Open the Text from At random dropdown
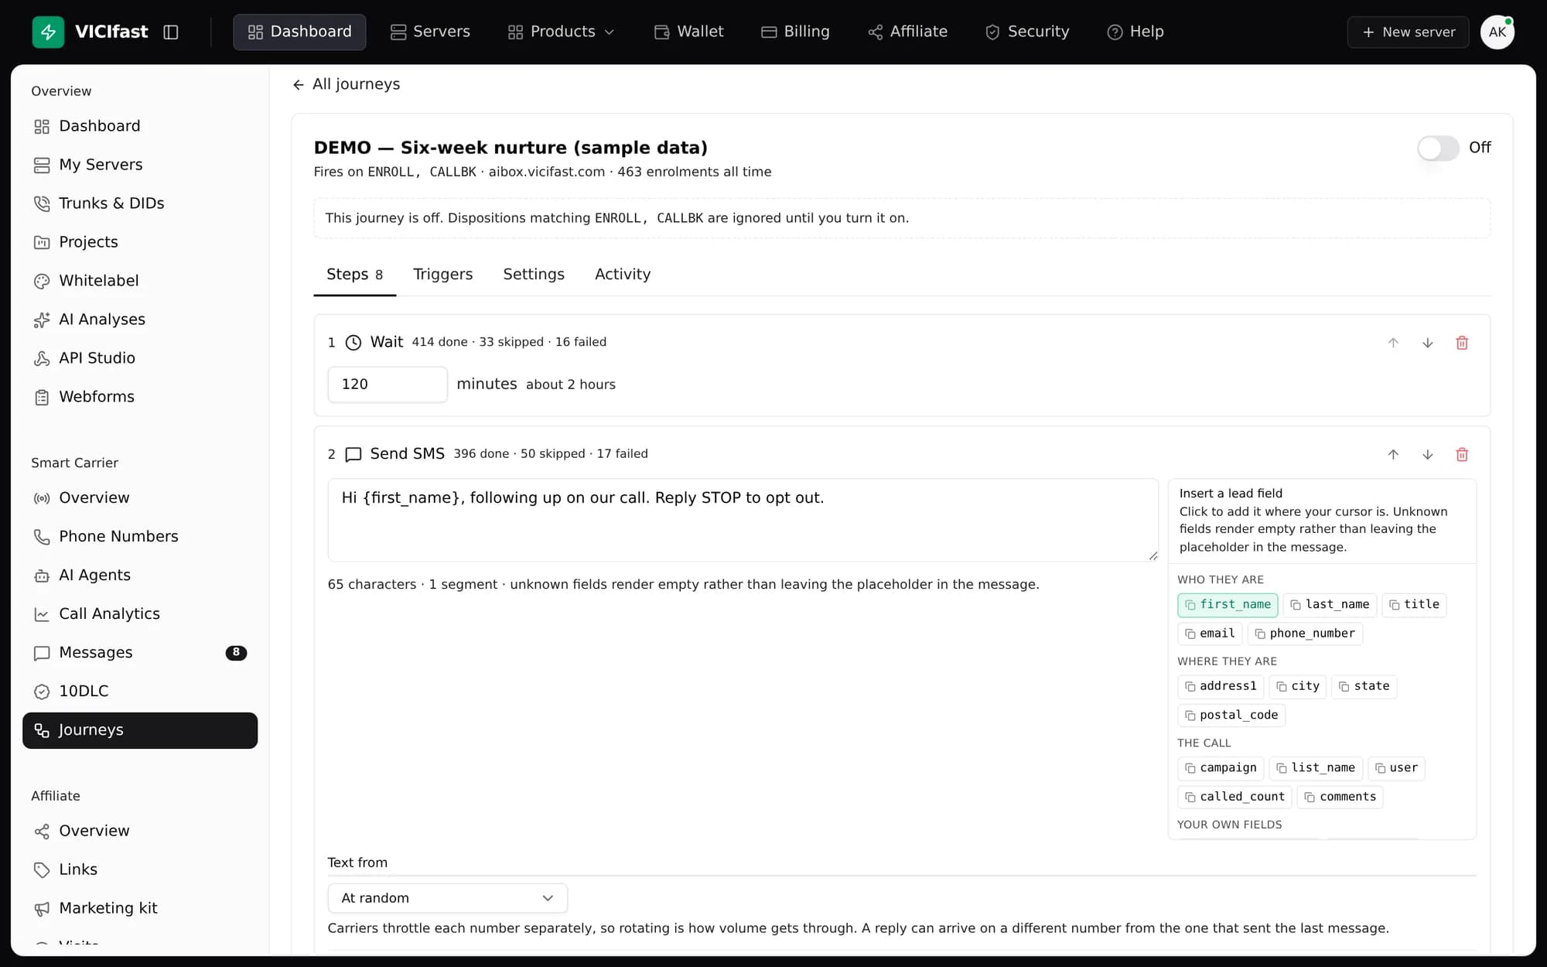 (447, 898)
